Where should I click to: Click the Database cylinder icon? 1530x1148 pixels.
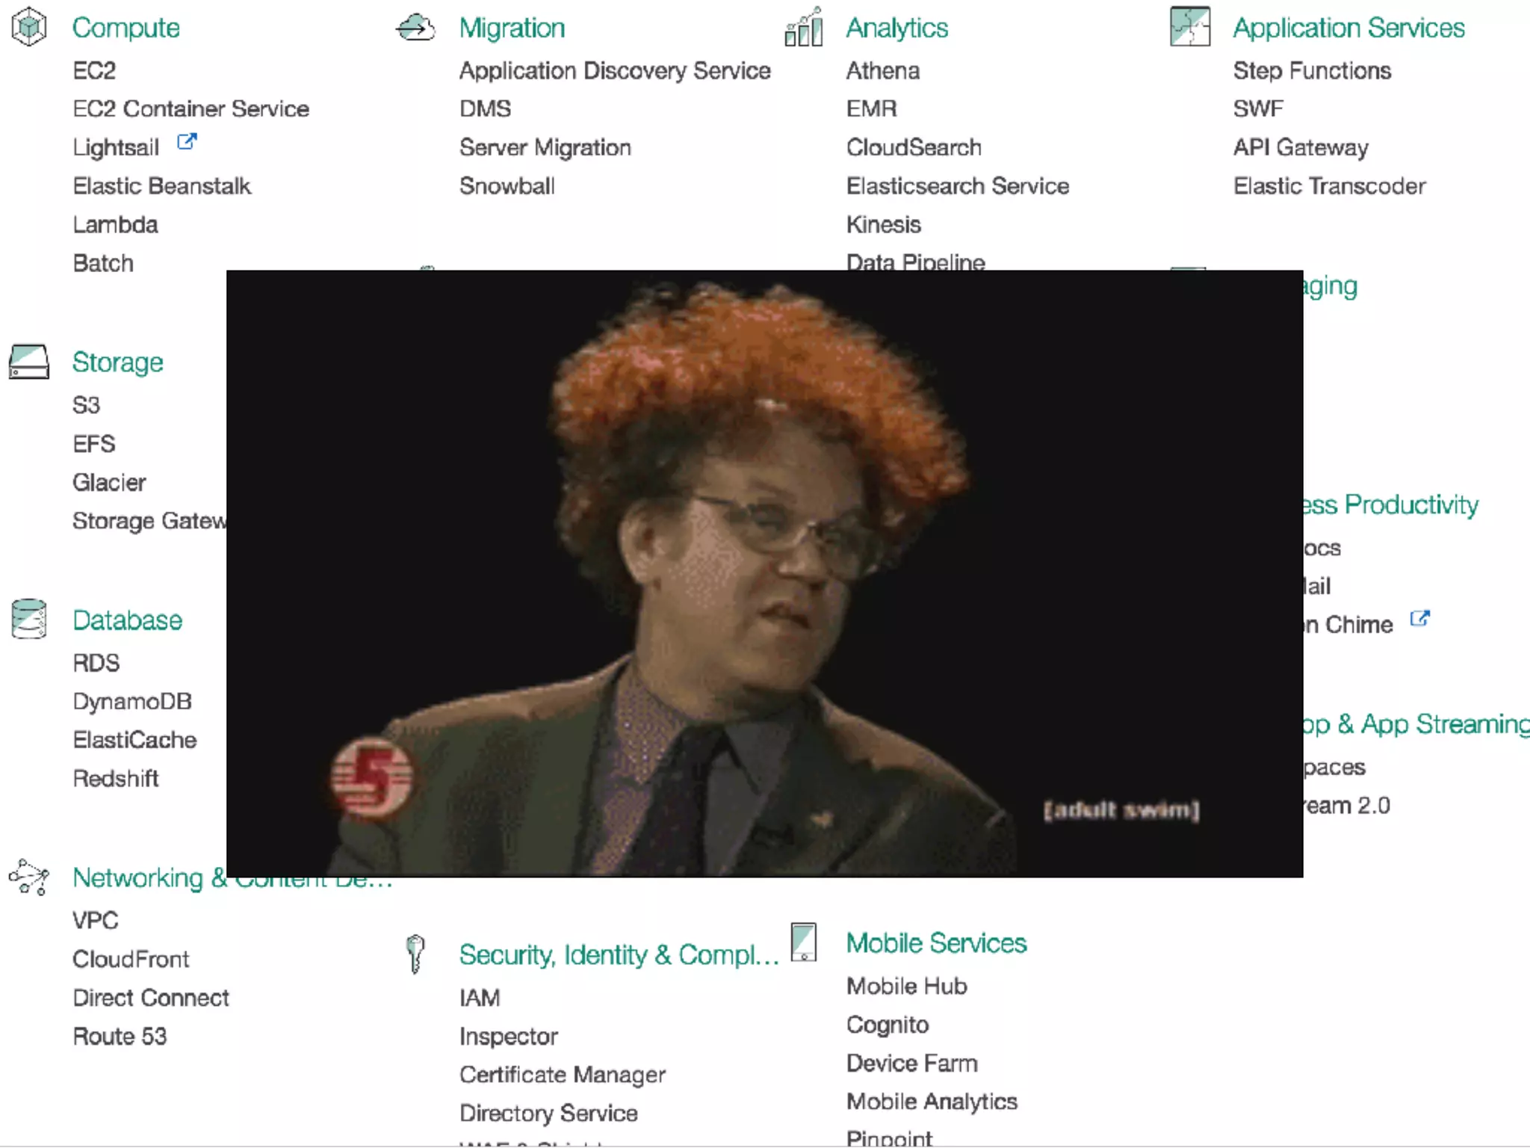coord(29,620)
